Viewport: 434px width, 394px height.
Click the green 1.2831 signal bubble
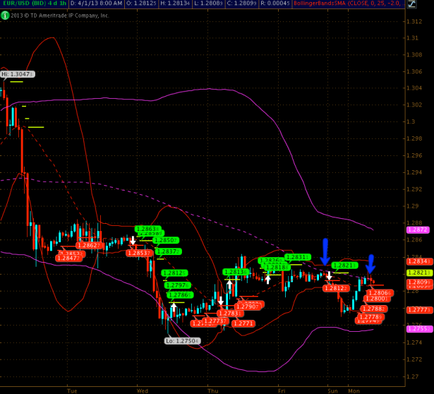[x=298, y=257]
